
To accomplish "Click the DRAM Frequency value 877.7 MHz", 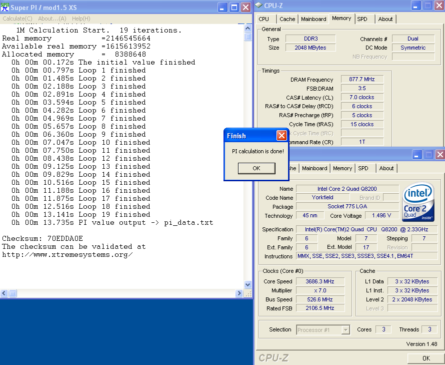I will (362, 79).
